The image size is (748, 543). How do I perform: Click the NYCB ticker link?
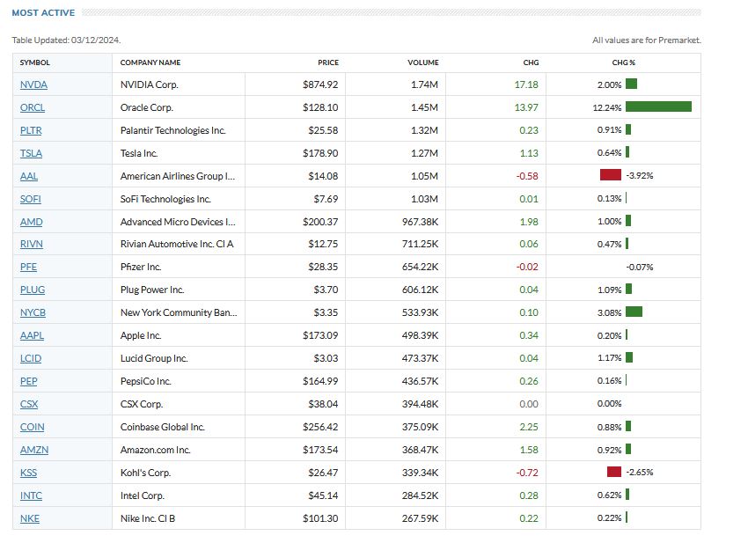pos(33,312)
